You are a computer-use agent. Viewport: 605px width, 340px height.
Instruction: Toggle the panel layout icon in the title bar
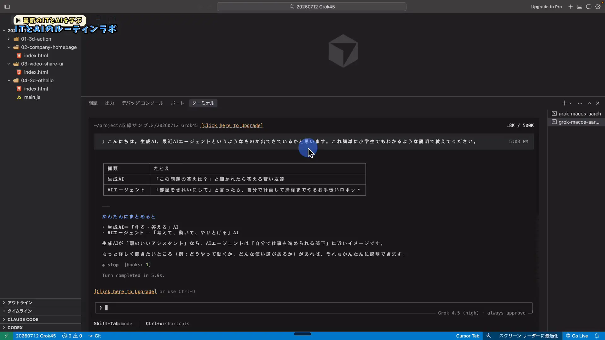[x=579, y=7]
